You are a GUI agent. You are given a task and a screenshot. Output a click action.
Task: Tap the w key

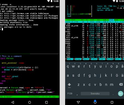click(73, 66)
